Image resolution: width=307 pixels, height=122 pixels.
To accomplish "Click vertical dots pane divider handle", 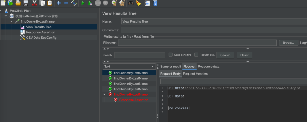I will (158, 116).
